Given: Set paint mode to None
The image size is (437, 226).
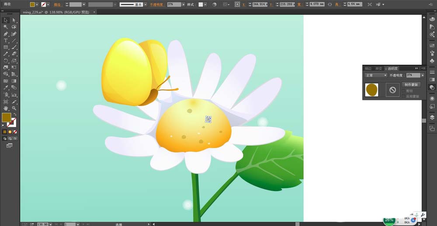Looking at the screenshot, I should pyautogui.click(x=15, y=132).
